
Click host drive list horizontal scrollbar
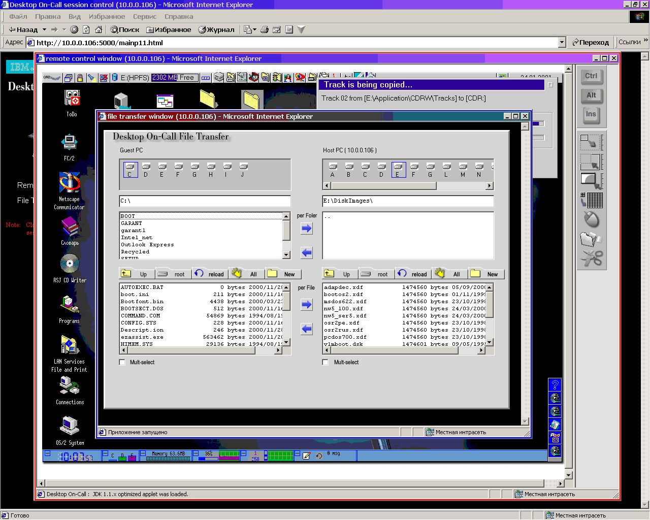coord(408,186)
